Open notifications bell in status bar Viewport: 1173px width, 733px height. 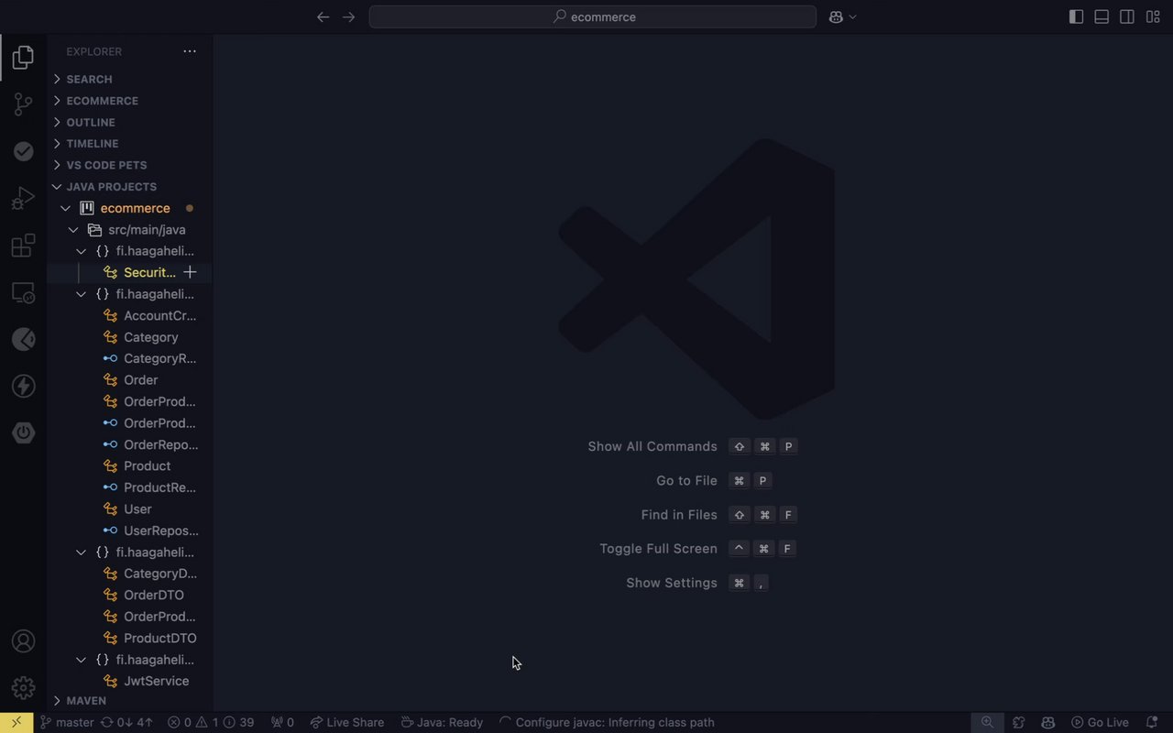coord(1152,722)
